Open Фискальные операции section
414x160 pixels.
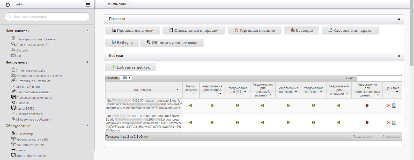(194, 30)
